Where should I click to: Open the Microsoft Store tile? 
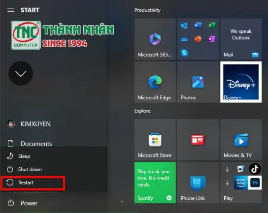(155, 140)
